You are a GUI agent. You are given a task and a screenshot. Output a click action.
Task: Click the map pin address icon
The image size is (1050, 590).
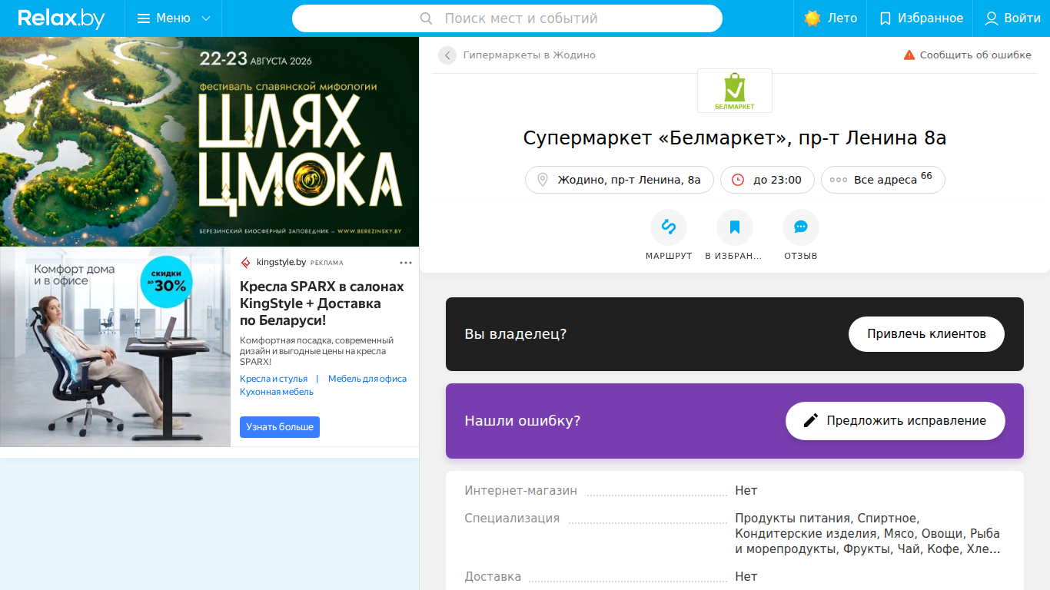(x=543, y=180)
